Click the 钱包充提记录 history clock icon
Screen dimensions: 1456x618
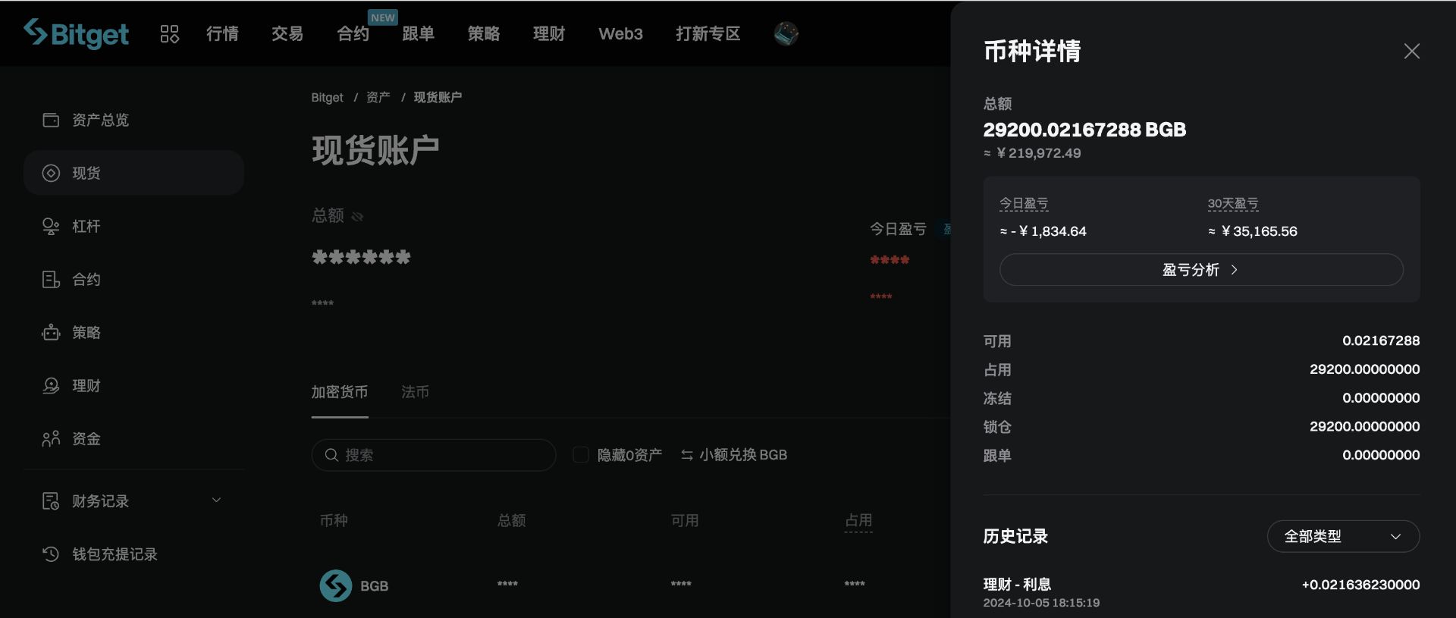coord(51,554)
